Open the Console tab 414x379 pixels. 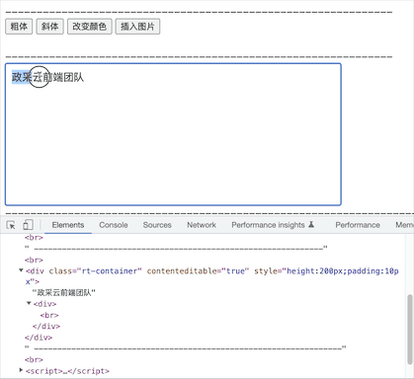click(x=114, y=225)
